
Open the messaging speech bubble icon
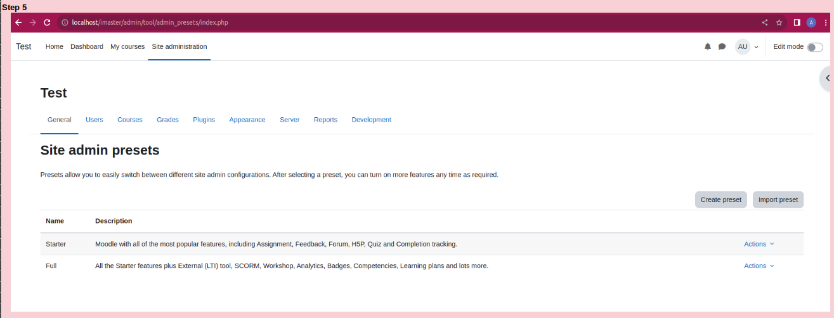pyautogui.click(x=722, y=46)
